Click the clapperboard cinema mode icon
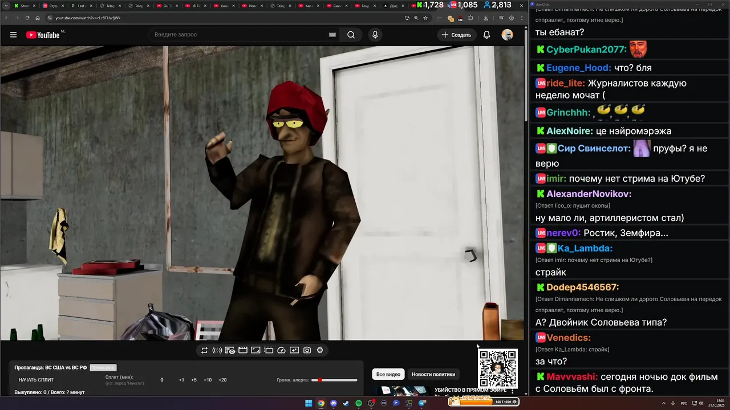This screenshot has width=730, height=410. tap(242, 350)
